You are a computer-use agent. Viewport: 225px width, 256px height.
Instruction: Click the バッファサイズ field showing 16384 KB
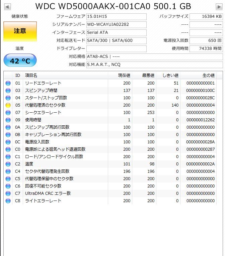[x=206, y=16]
